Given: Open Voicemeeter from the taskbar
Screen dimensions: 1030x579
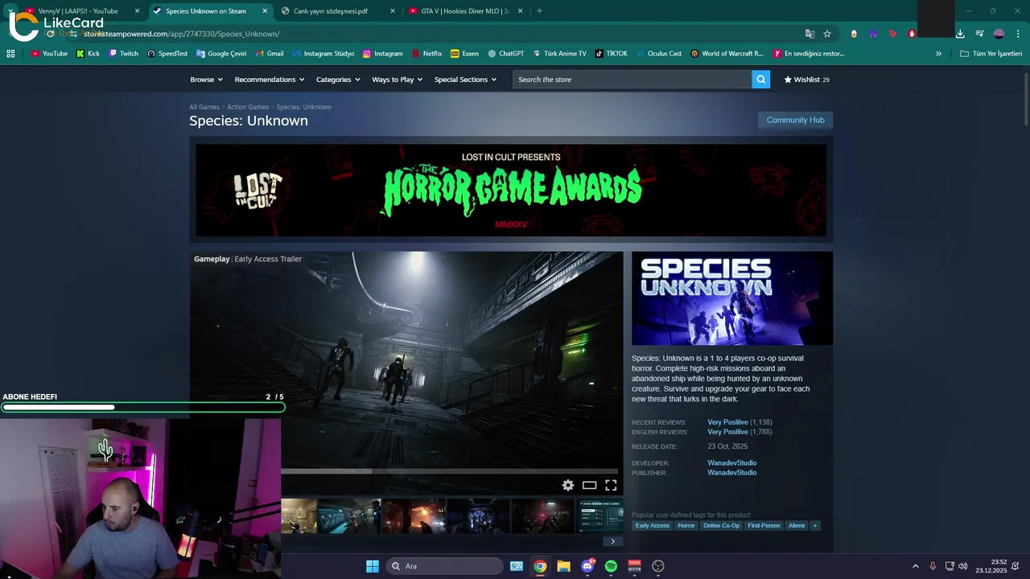Looking at the screenshot, I should click(x=634, y=566).
